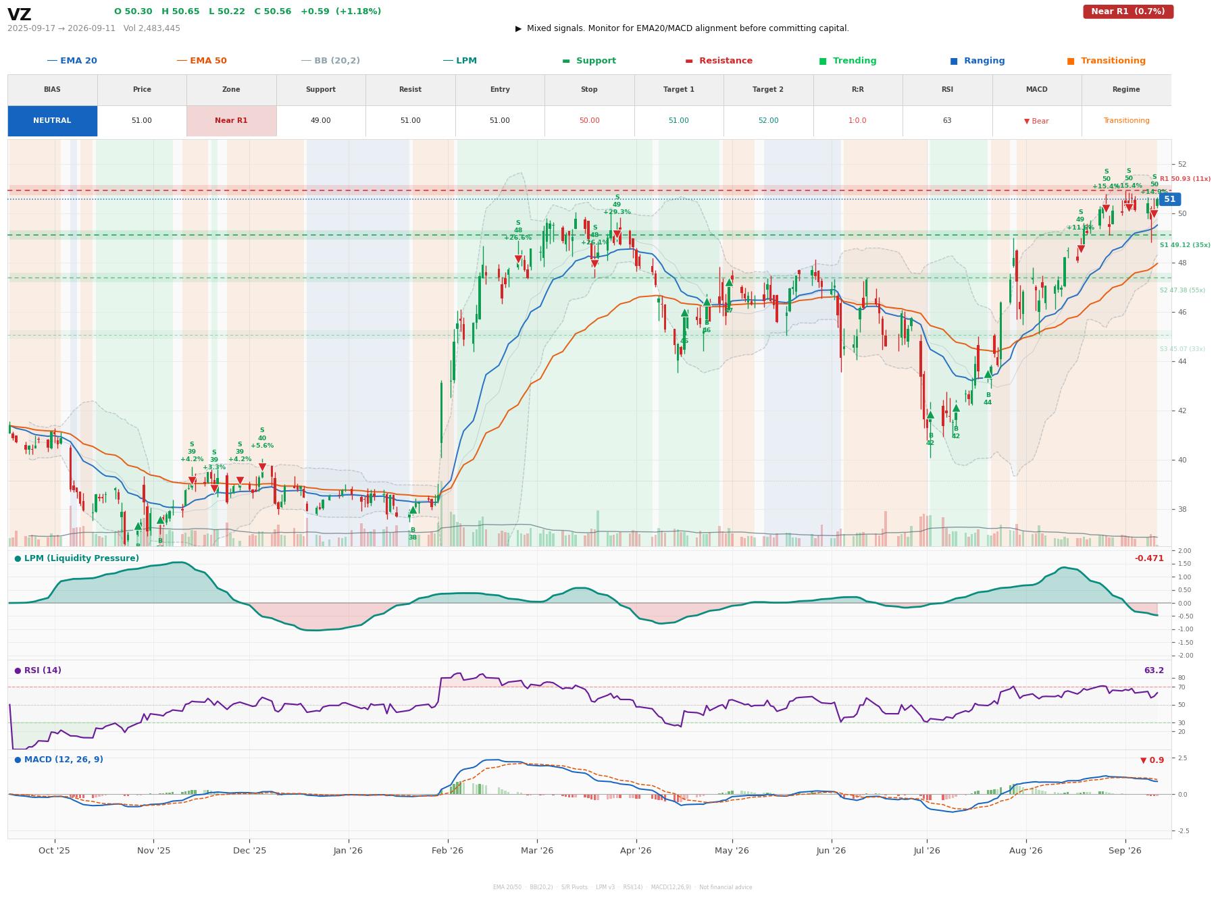Click the Sep '26 date axis label
Screen dimensions: 1218x898
[x=1125, y=850]
